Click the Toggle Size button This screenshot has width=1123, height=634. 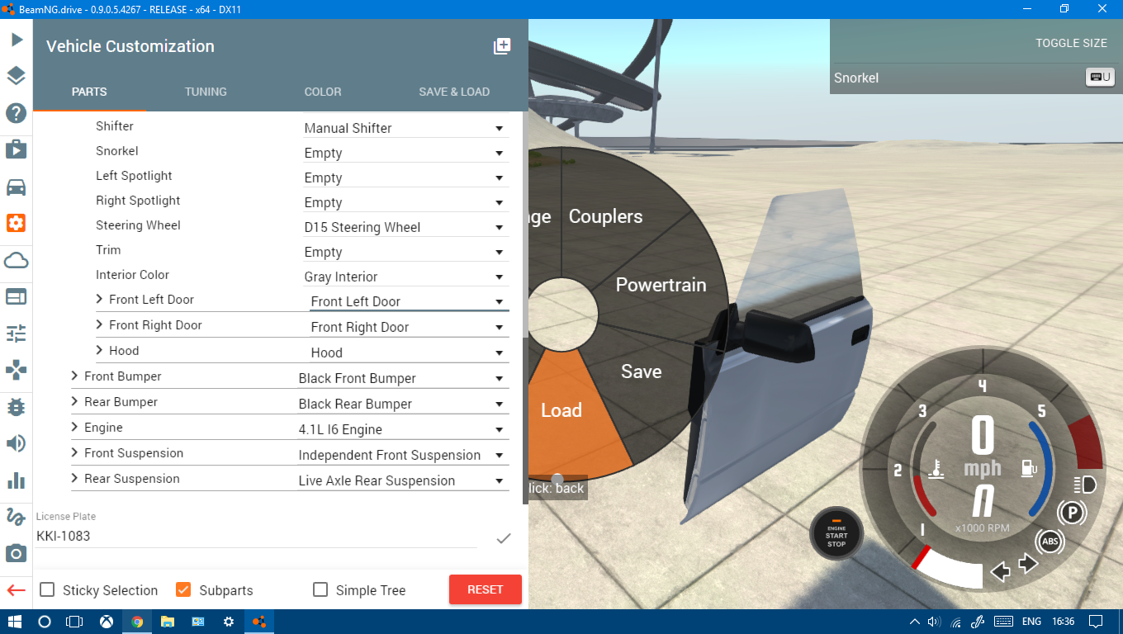click(1071, 43)
